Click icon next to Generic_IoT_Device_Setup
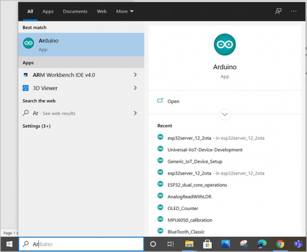 point(160,161)
